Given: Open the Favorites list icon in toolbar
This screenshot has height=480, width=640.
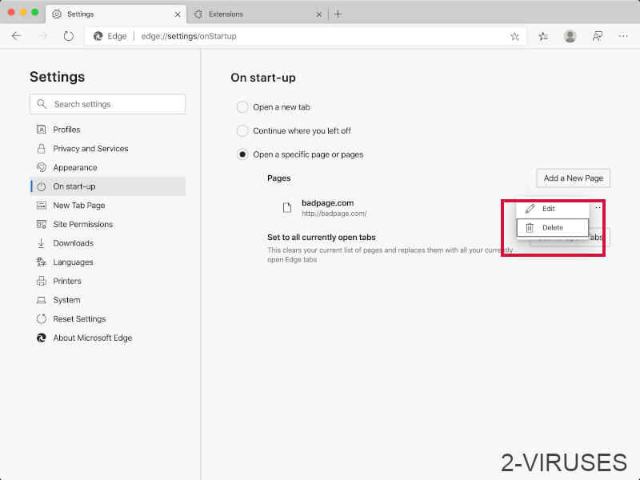Looking at the screenshot, I should point(543,36).
